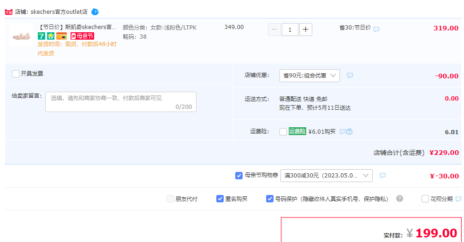
Task: Click the 给卖家留言 message text box
Action: point(121,102)
